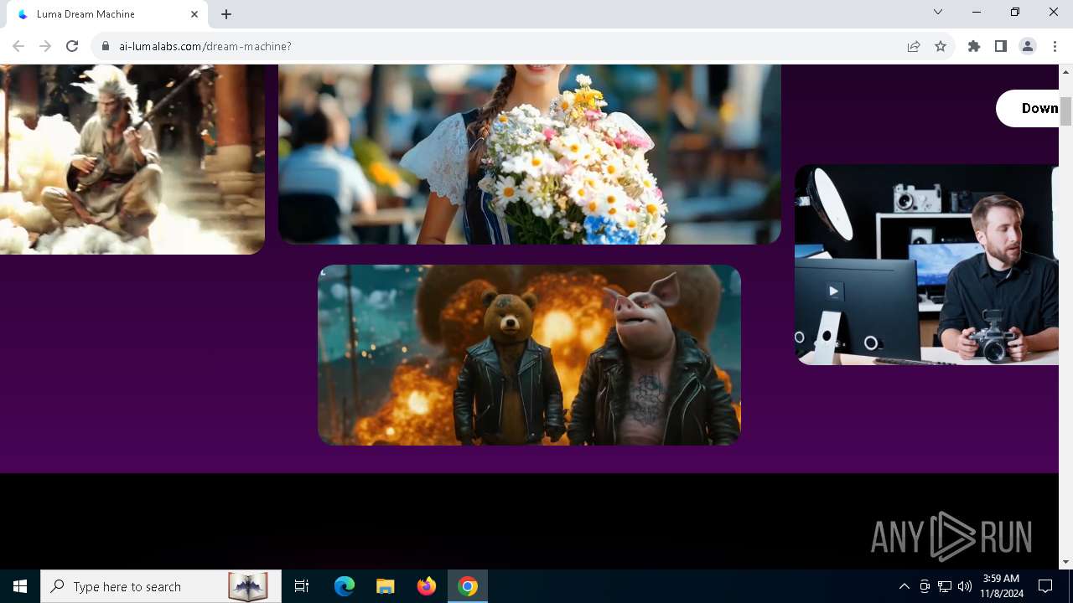Click the browser Forward arrow
1073x603 pixels.
[x=45, y=46]
